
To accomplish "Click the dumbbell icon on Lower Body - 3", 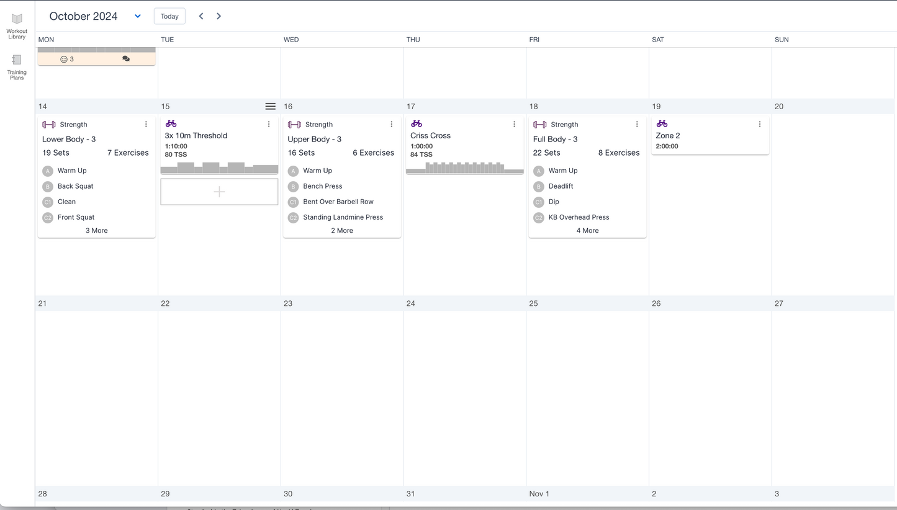I will (x=49, y=125).
